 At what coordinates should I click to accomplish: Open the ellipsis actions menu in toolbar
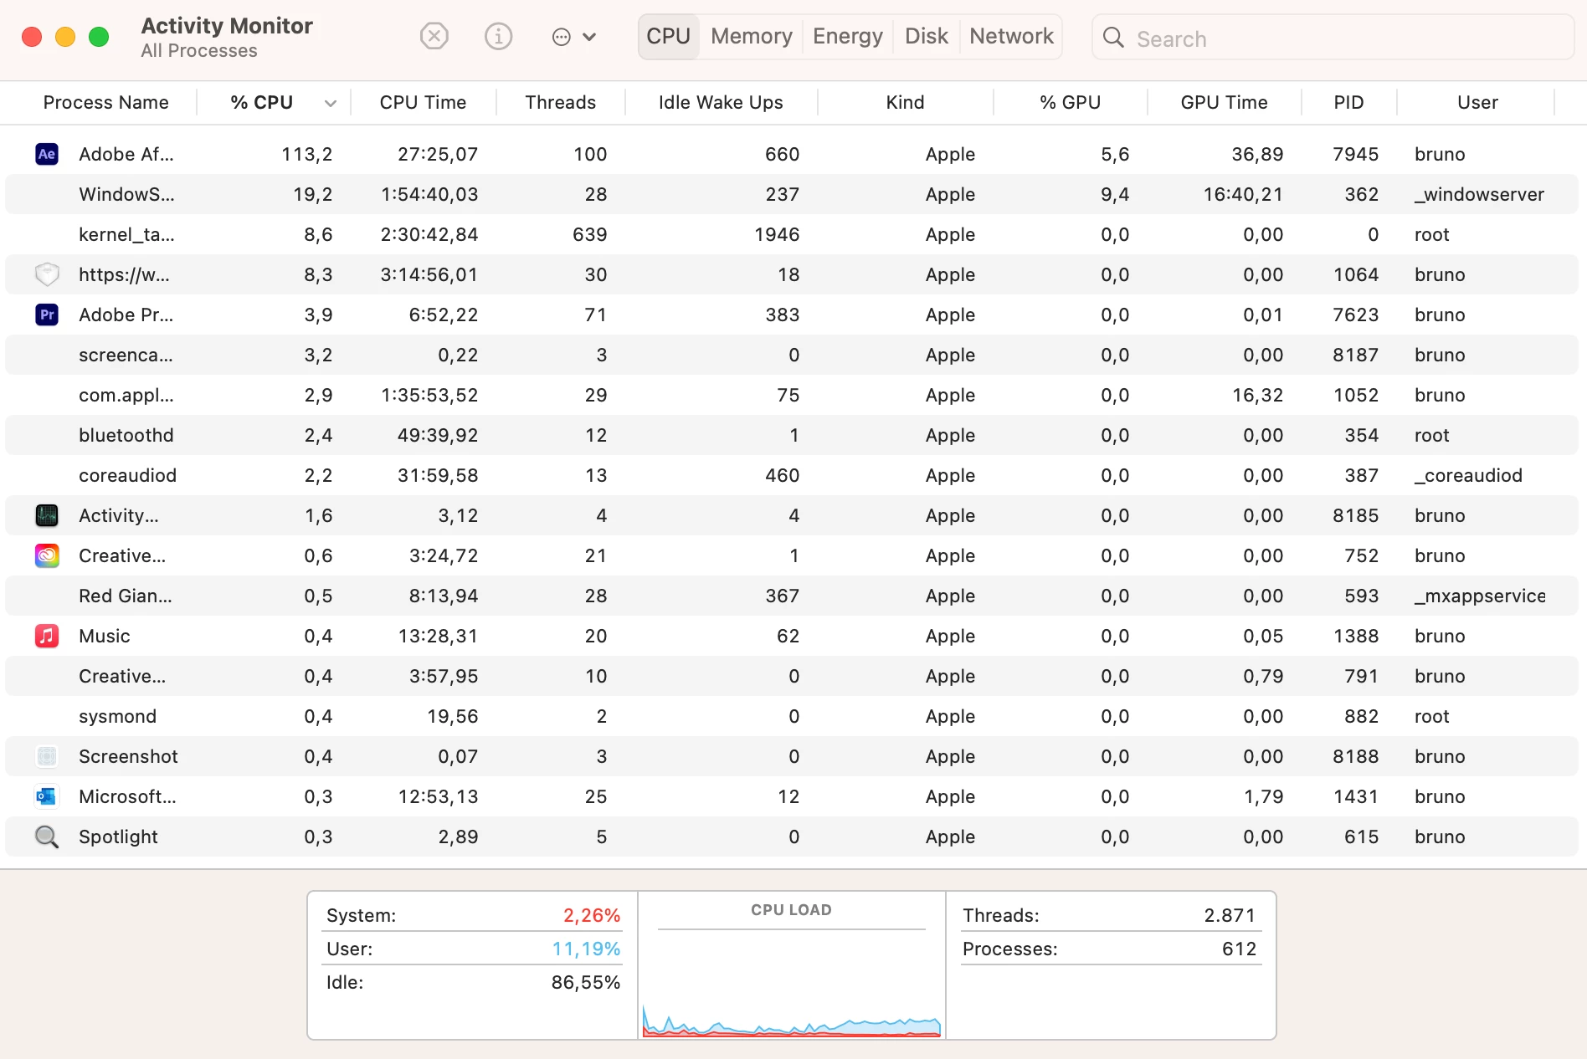[573, 37]
